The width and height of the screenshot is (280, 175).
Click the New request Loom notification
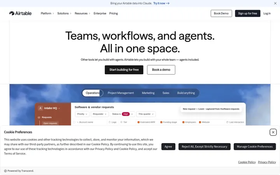click(211, 109)
